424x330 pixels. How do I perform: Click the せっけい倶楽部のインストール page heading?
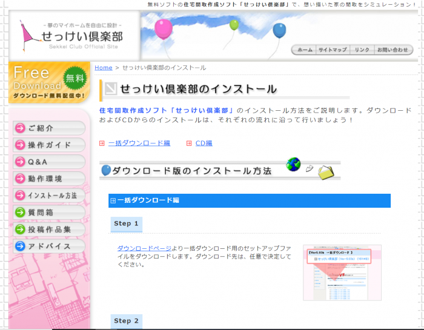(x=199, y=89)
